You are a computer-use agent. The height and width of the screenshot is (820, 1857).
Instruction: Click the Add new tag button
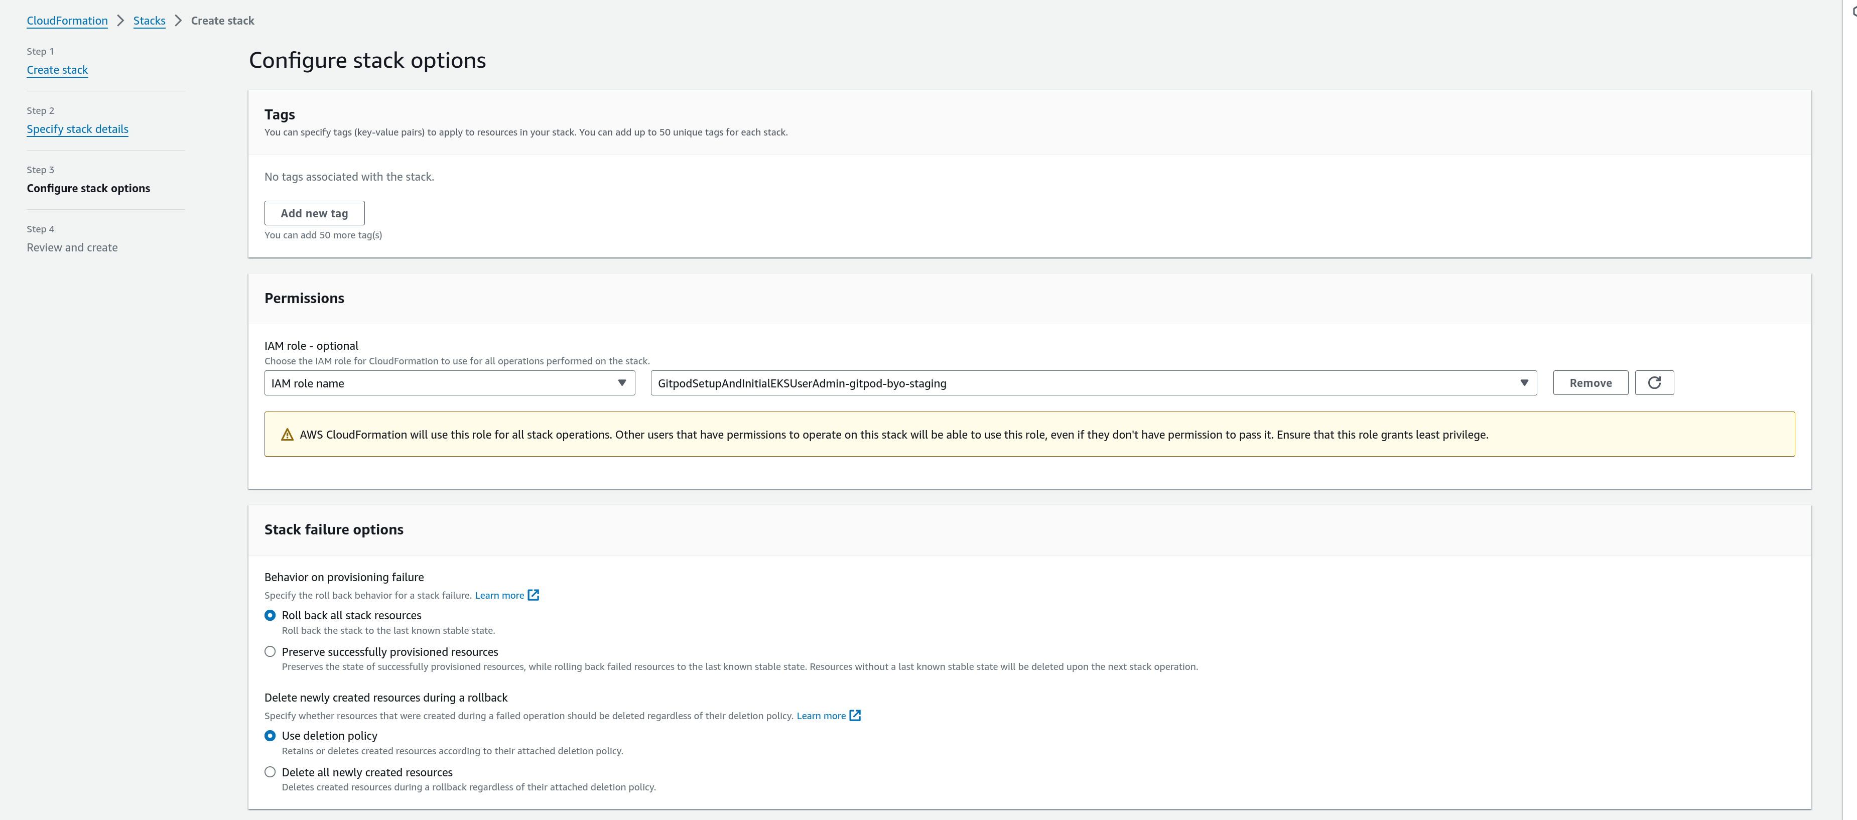314,213
